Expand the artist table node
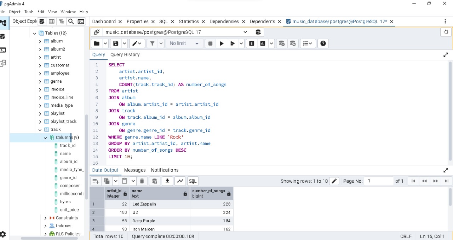This screenshot has height=240, width=453. pos(40,57)
